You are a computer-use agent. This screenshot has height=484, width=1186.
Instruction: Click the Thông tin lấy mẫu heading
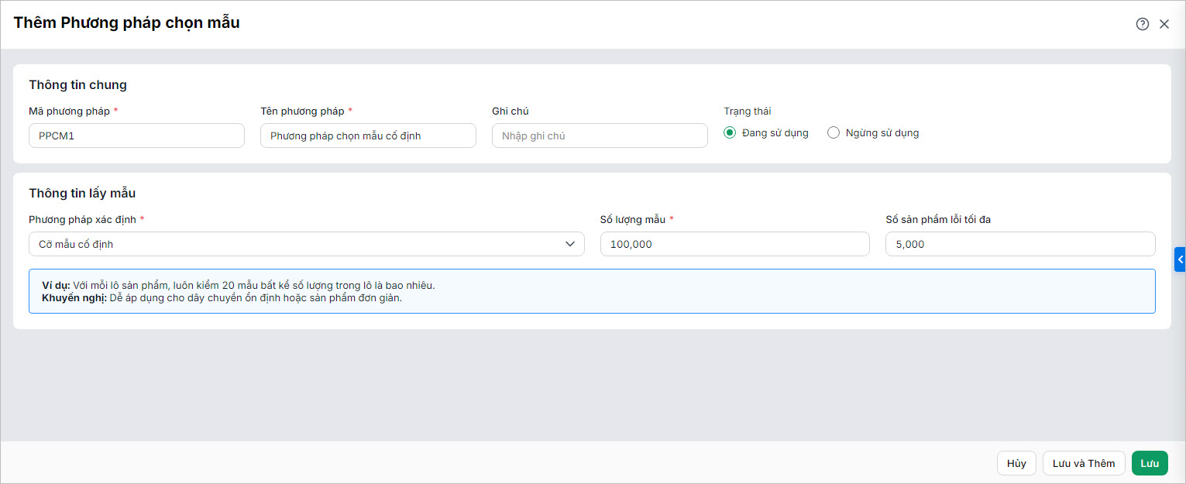[x=82, y=194]
